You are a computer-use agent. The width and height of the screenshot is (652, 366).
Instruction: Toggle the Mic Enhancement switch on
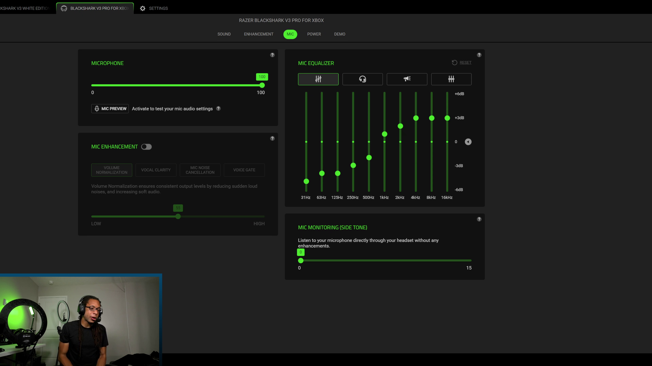(146, 147)
